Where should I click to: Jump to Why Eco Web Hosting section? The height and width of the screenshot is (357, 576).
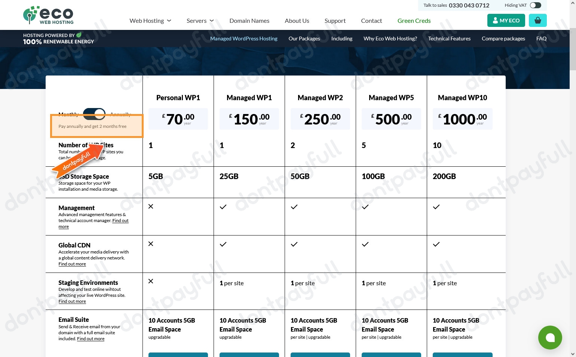[x=390, y=39]
